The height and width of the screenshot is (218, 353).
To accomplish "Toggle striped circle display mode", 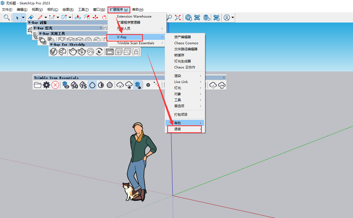I will click(x=110, y=85).
